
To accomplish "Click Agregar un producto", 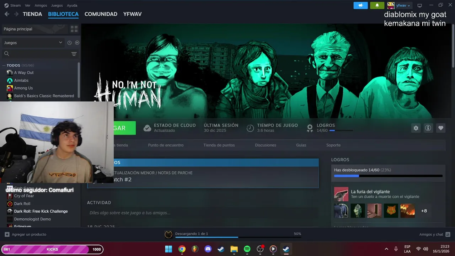I will pyautogui.click(x=25, y=234).
